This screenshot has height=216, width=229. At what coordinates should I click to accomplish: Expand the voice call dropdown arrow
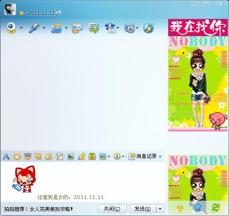44,28
